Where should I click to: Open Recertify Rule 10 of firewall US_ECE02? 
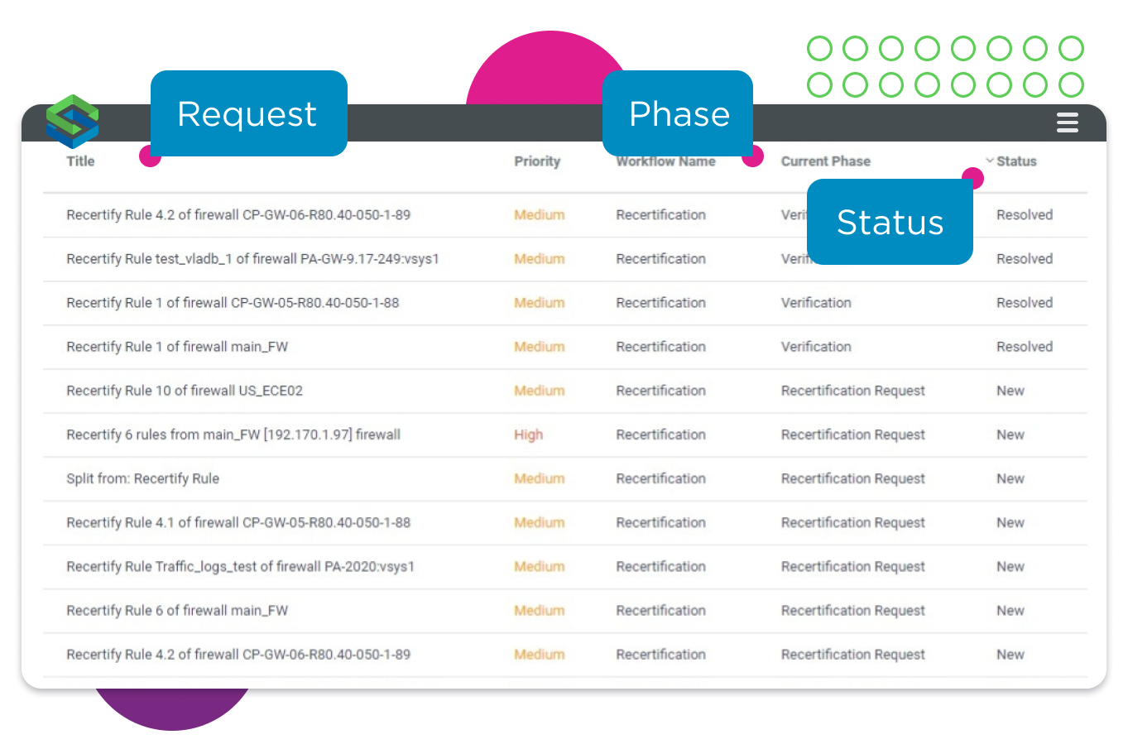[x=185, y=391]
